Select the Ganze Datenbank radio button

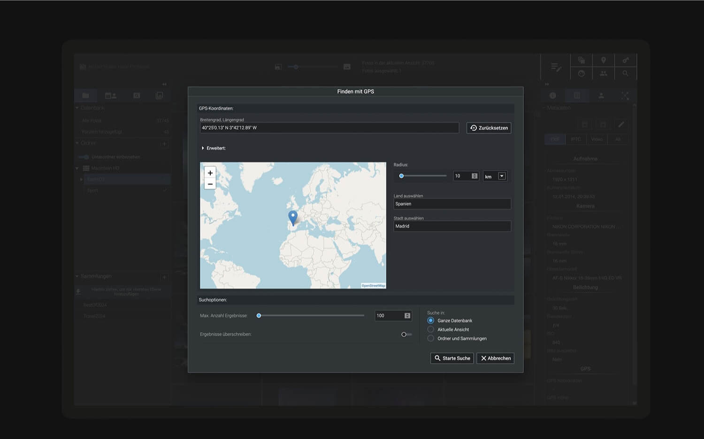click(x=430, y=320)
